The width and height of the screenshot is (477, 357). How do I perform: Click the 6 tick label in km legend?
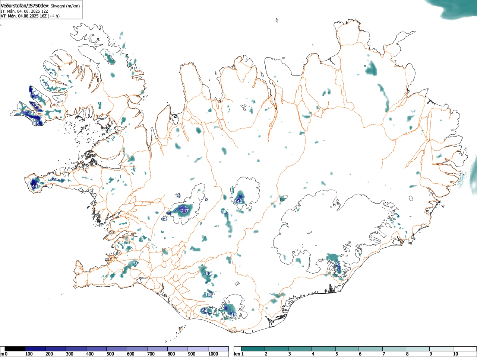(360, 354)
